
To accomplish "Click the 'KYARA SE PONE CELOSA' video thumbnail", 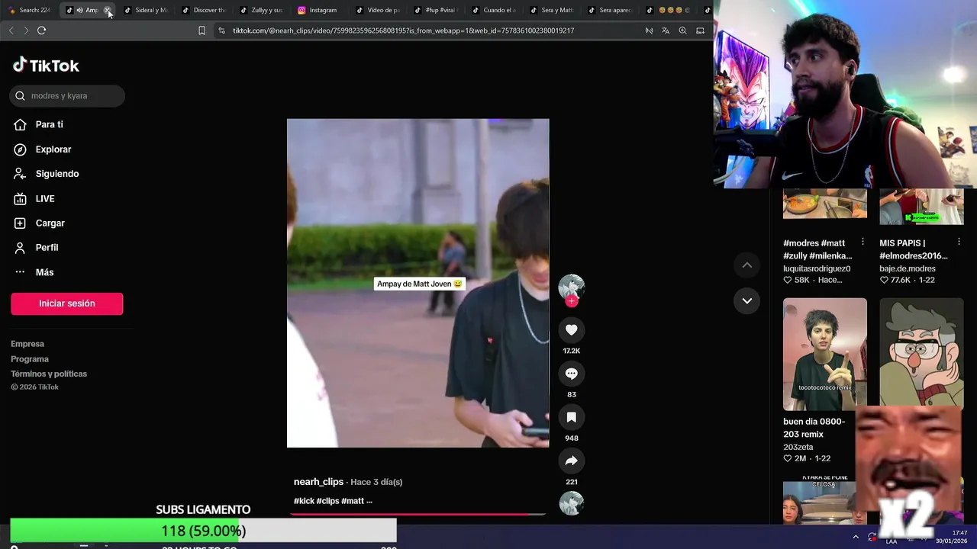I will 824,500.
